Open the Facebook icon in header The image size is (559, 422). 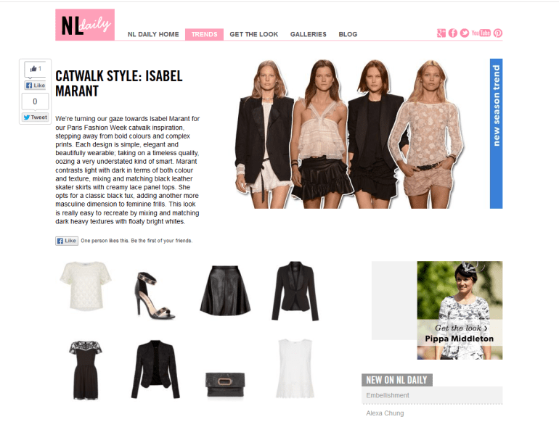pos(453,33)
